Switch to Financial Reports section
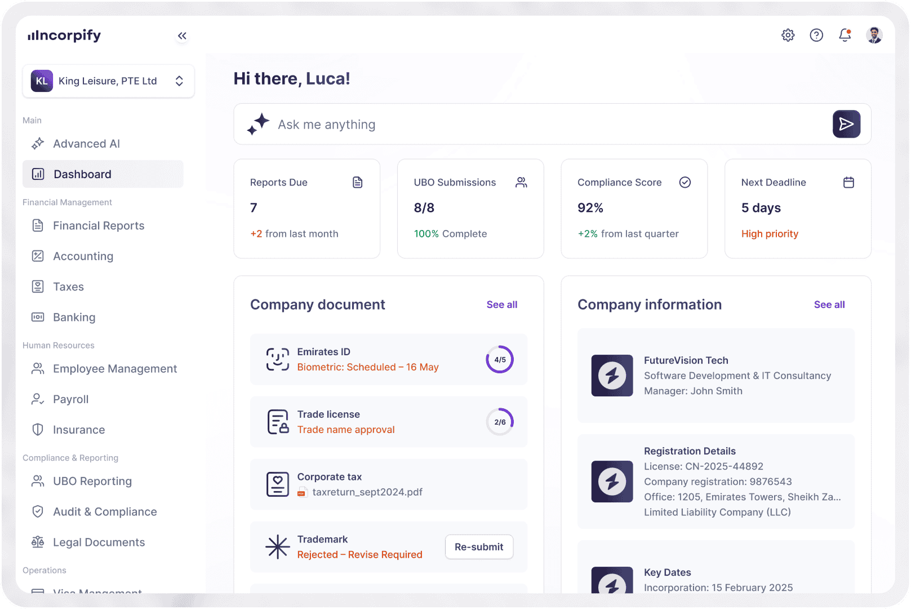The width and height of the screenshot is (911, 609). click(x=98, y=226)
